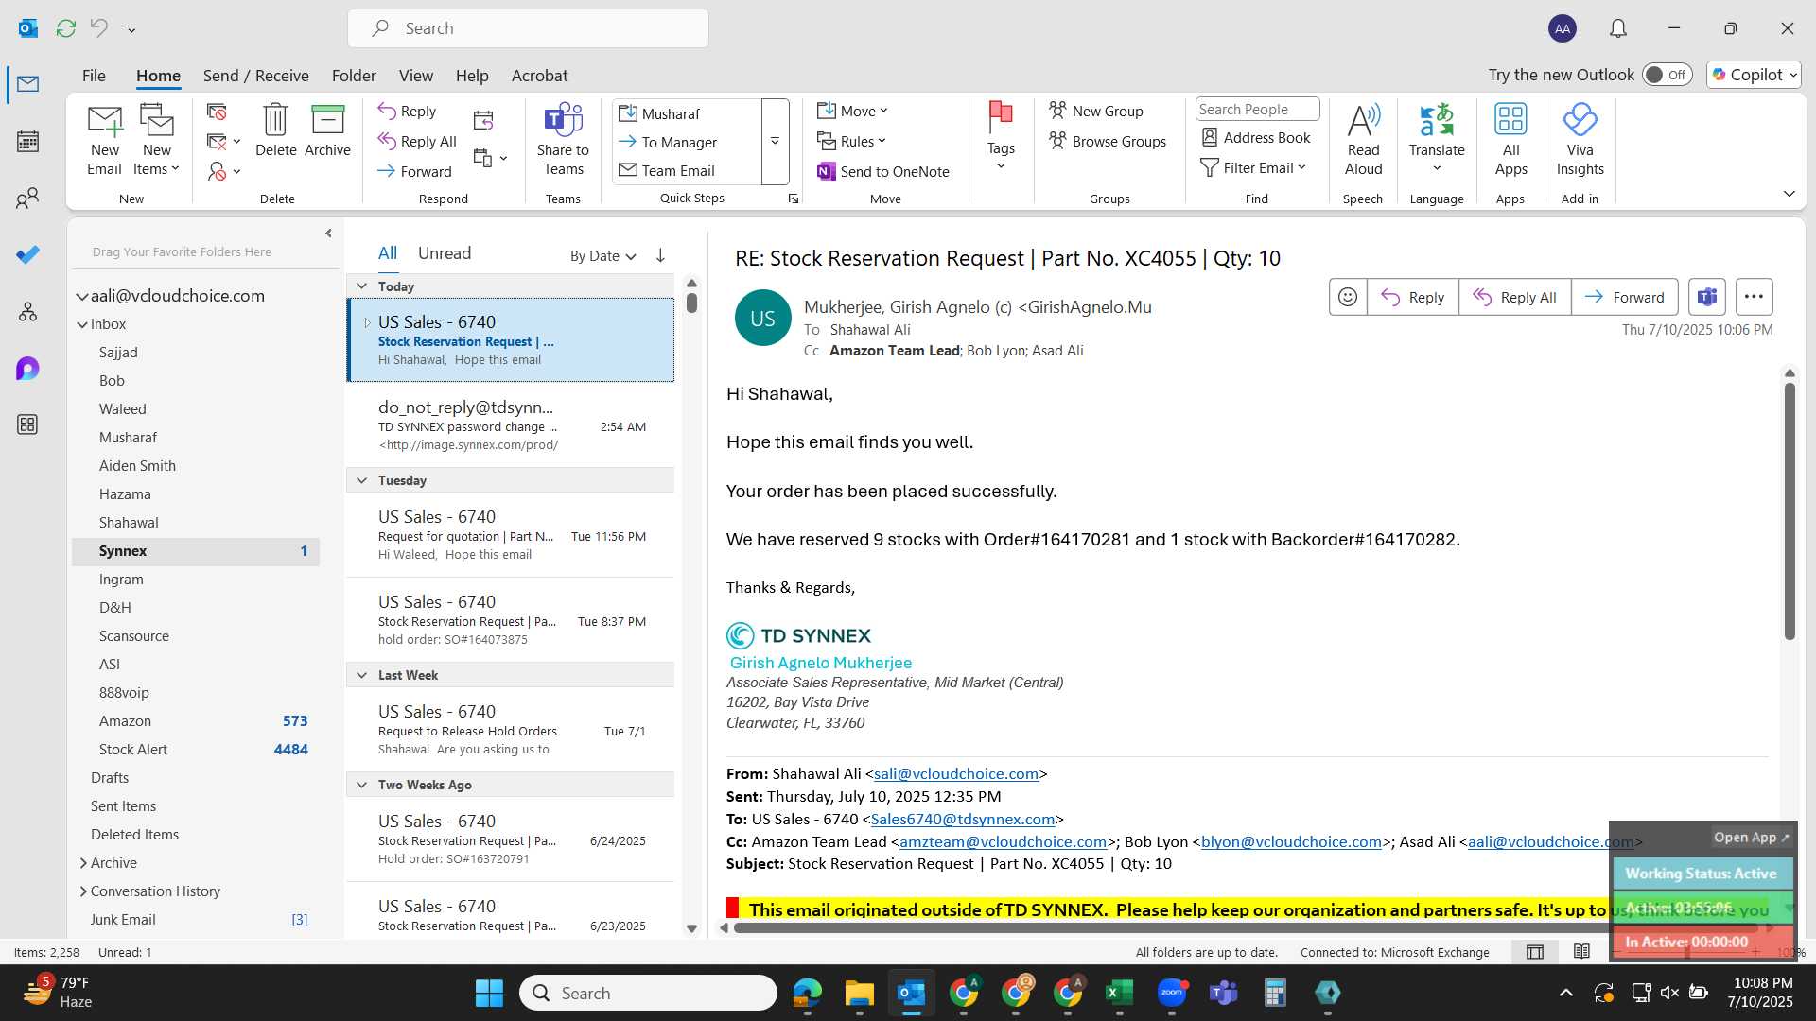Click Forward in email header
The height and width of the screenshot is (1021, 1816).
[1624, 297]
